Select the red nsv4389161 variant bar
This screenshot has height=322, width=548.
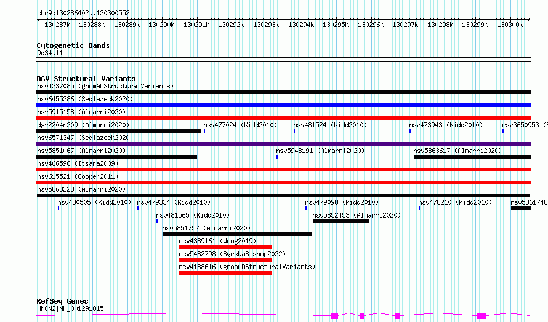pyautogui.click(x=225, y=247)
